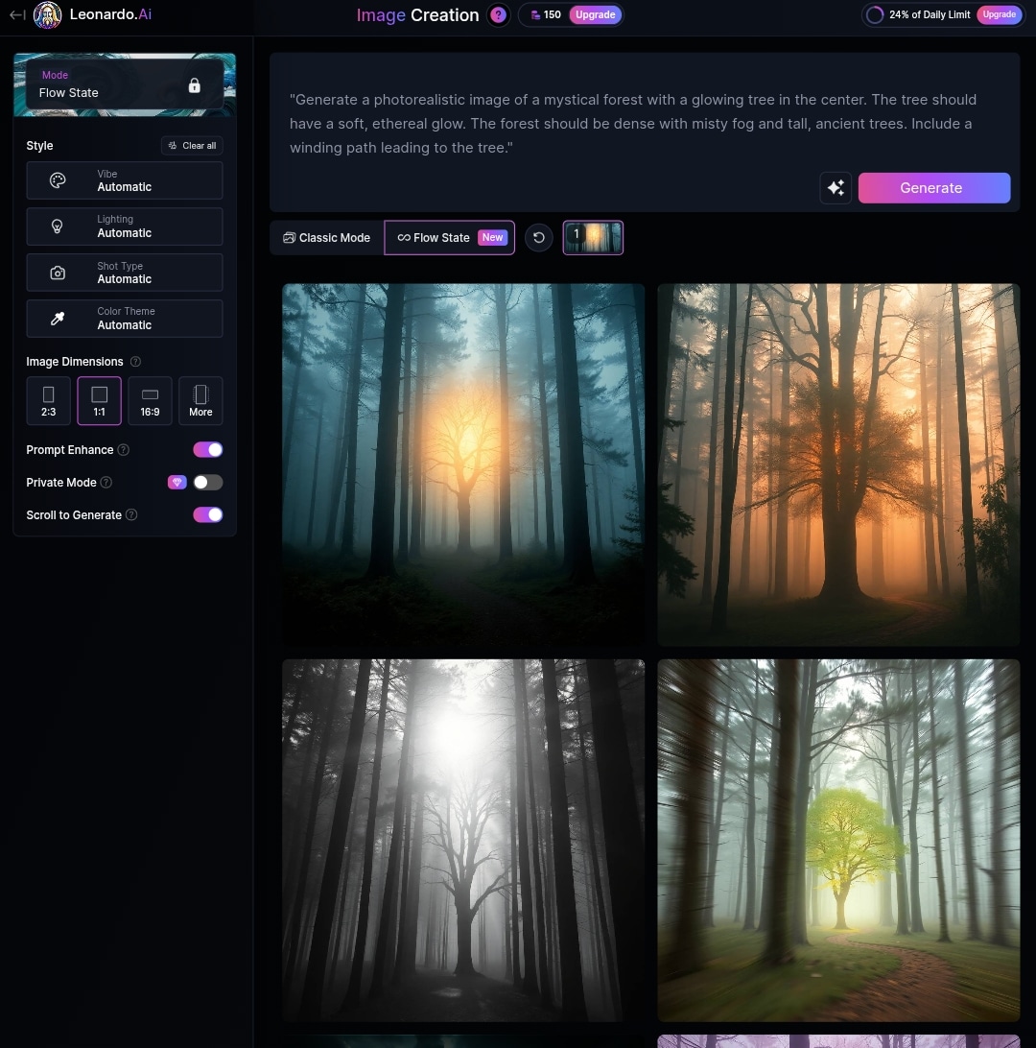Select the Flow State tab
This screenshot has width=1036, height=1048.
tap(450, 237)
